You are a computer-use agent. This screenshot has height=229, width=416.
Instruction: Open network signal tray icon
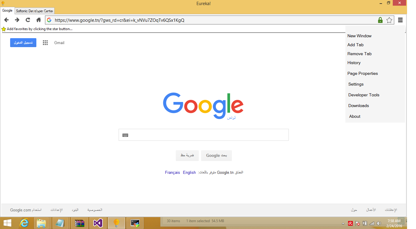(x=372, y=223)
